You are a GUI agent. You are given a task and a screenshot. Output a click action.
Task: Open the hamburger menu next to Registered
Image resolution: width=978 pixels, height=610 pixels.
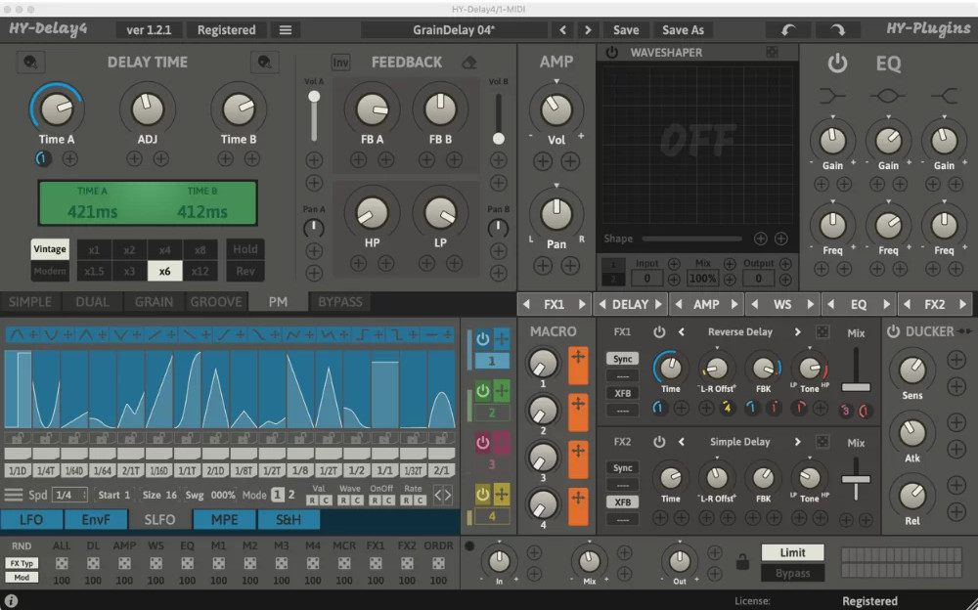click(x=286, y=29)
